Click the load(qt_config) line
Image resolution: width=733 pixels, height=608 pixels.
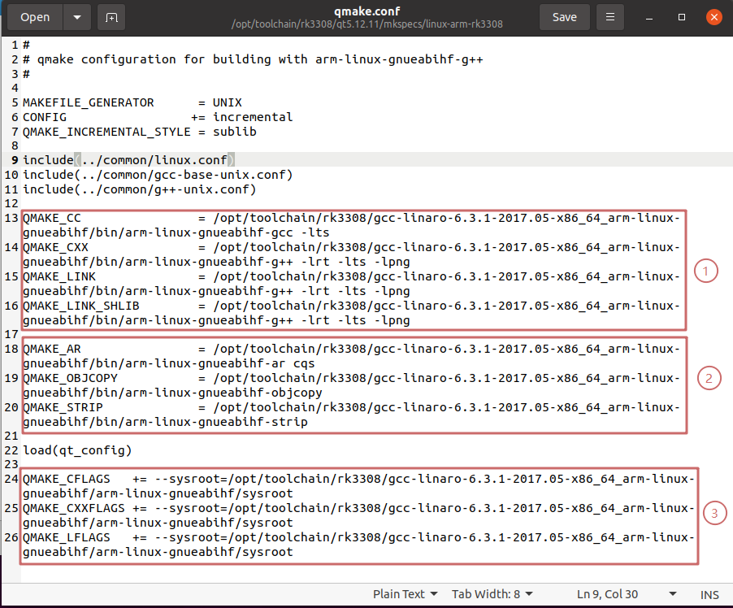click(x=77, y=450)
